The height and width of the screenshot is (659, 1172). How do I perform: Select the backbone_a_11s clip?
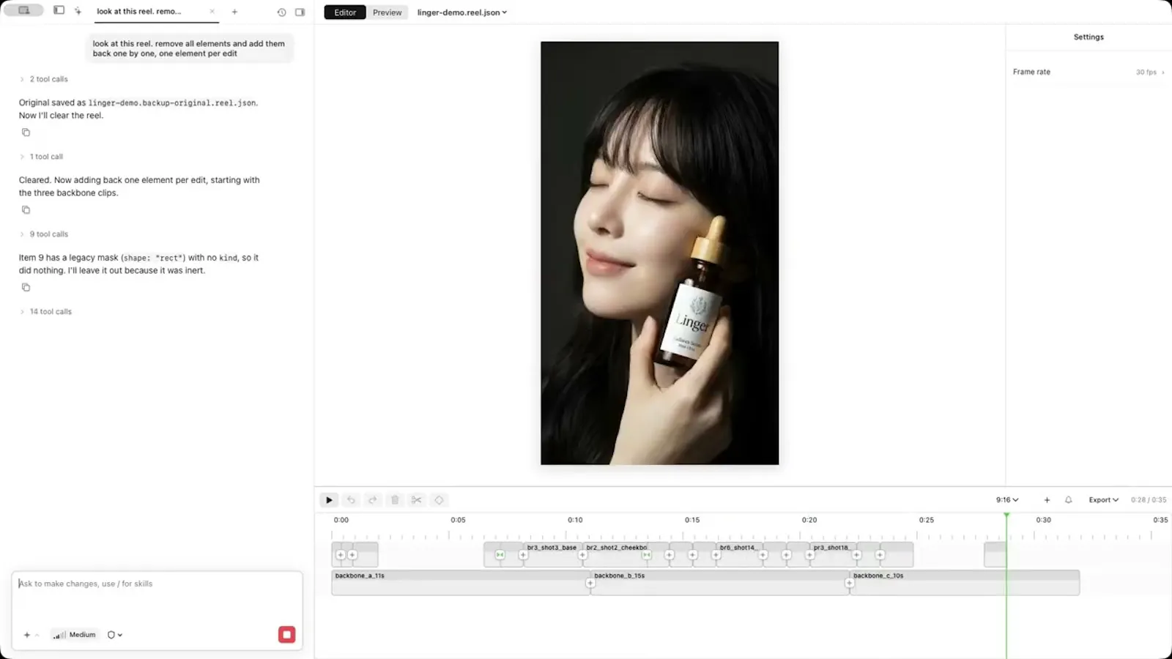(x=460, y=583)
